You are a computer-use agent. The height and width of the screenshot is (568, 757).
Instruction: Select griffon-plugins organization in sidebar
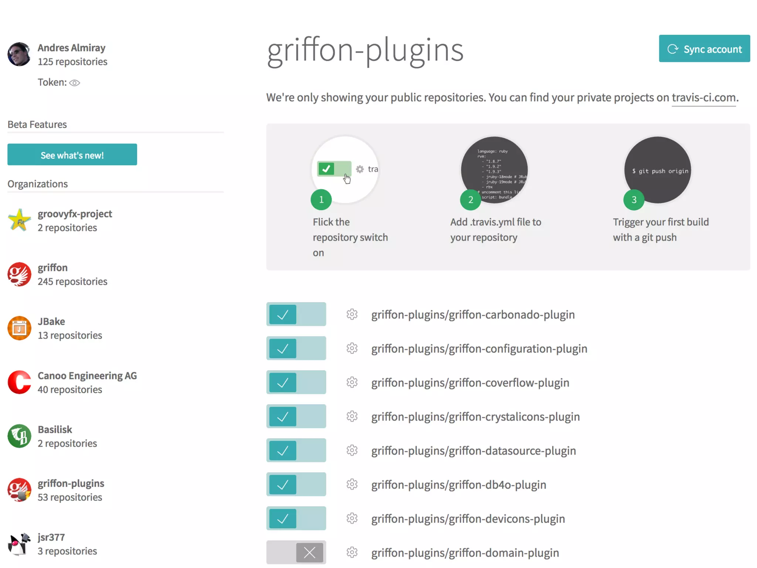(71, 484)
